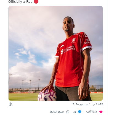Click the 'Officially a Red' tweet text
The width and height of the screenshot is (114, 115).
pos(20,2)
